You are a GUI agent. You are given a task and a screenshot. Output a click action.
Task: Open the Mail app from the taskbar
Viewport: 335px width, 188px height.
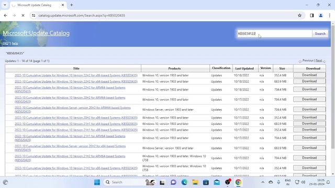coord(217,182)
